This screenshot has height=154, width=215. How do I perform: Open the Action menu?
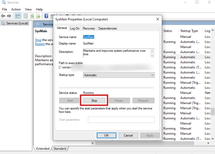click(x=16, y=9)
